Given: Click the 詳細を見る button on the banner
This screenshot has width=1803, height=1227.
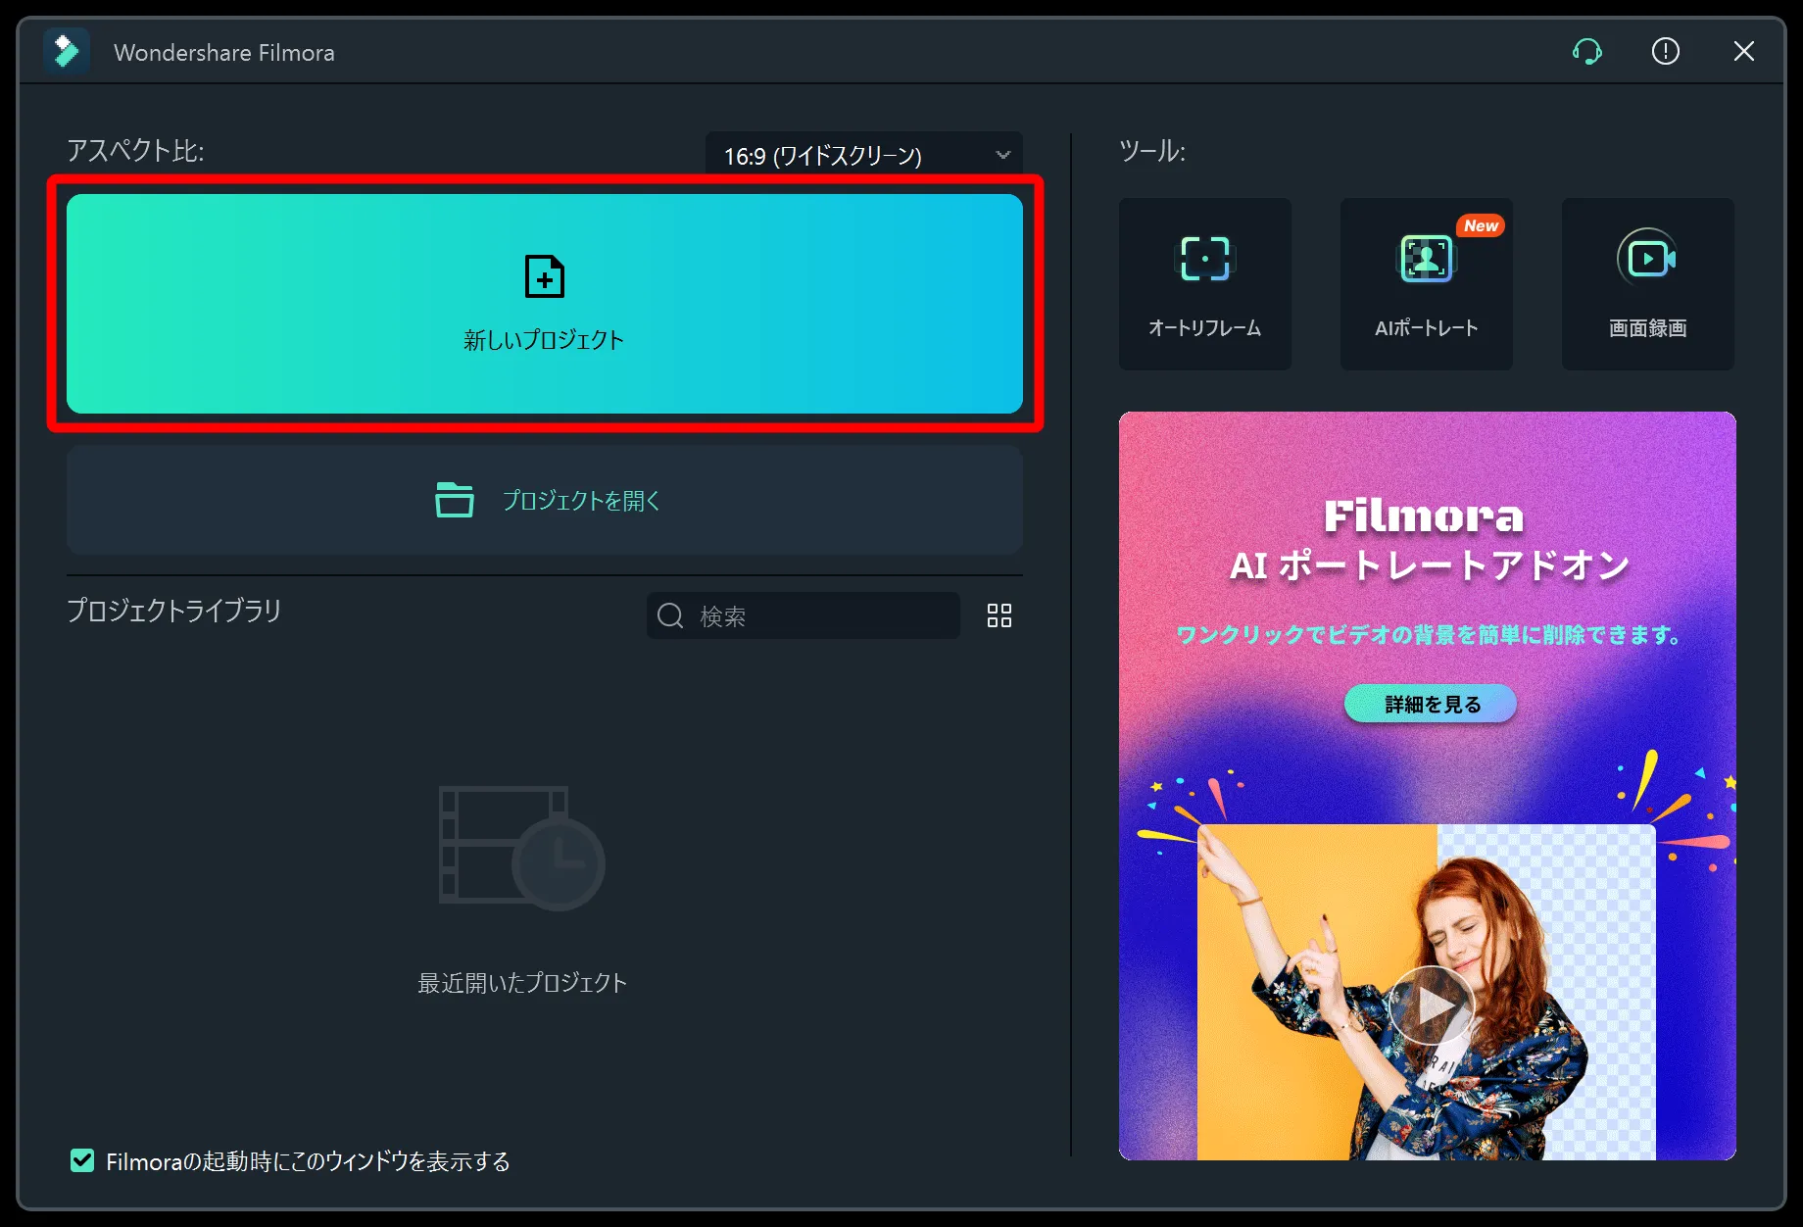Looking at the screenshot, I should [1431, 704].
